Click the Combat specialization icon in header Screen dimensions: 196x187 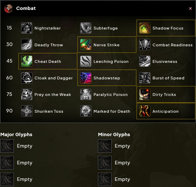(x=8, y=8)
